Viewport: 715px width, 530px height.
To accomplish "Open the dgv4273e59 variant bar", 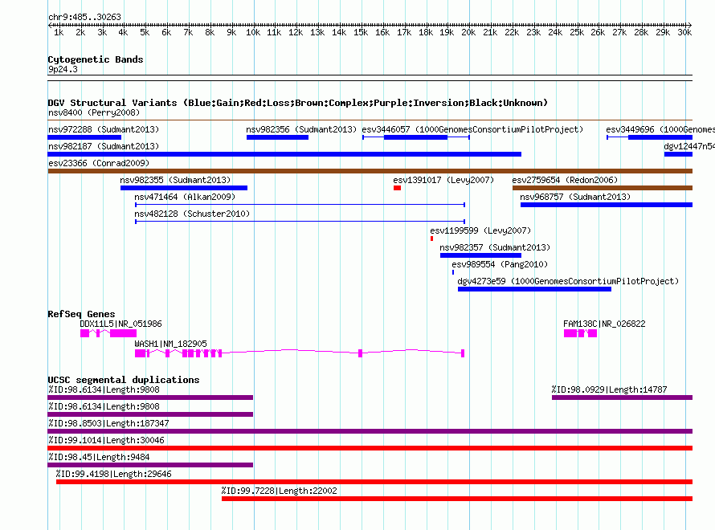I will click(534, 289).
